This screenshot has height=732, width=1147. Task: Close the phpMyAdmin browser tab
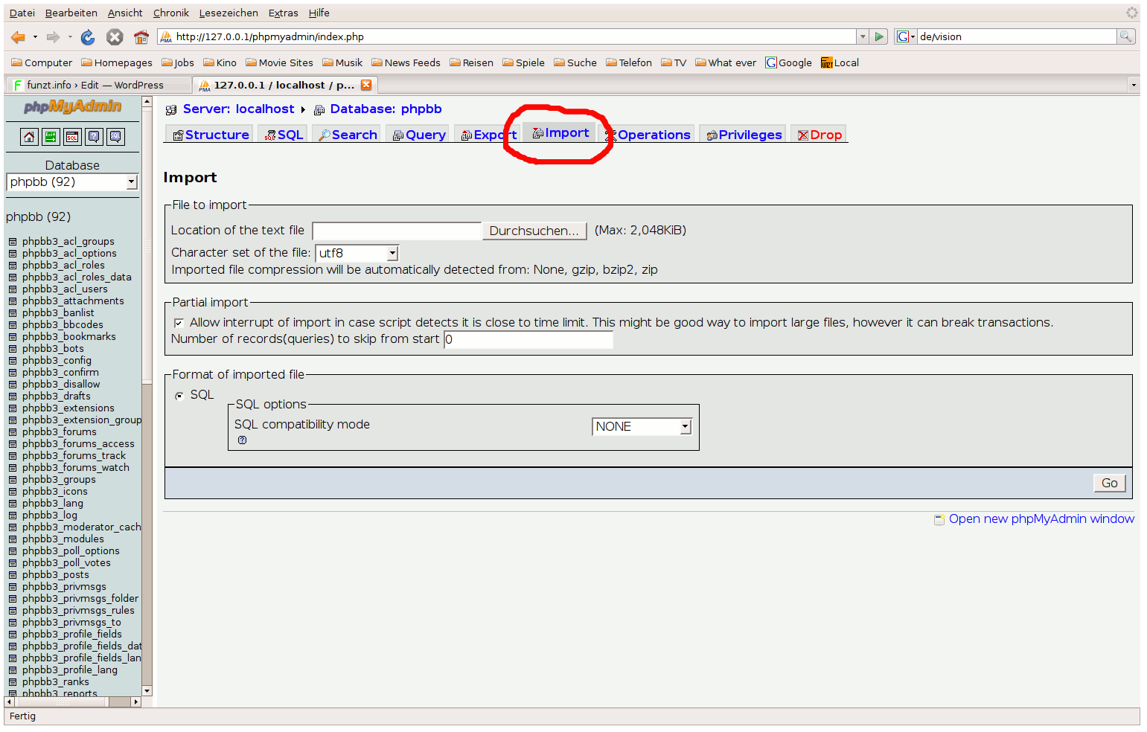click(366, 85)
